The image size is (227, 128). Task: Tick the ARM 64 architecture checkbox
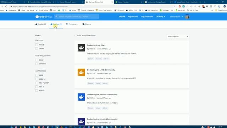coord(37,79)
